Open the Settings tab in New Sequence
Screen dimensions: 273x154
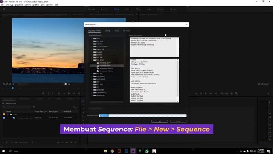(107, 31)
